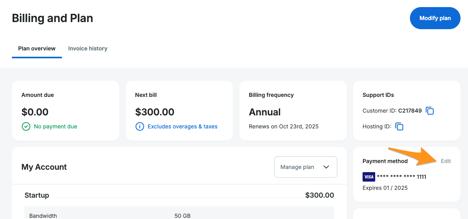Click the Visa card logo
The width and height of the screenshot is (468, 219).
pos(368,177)
